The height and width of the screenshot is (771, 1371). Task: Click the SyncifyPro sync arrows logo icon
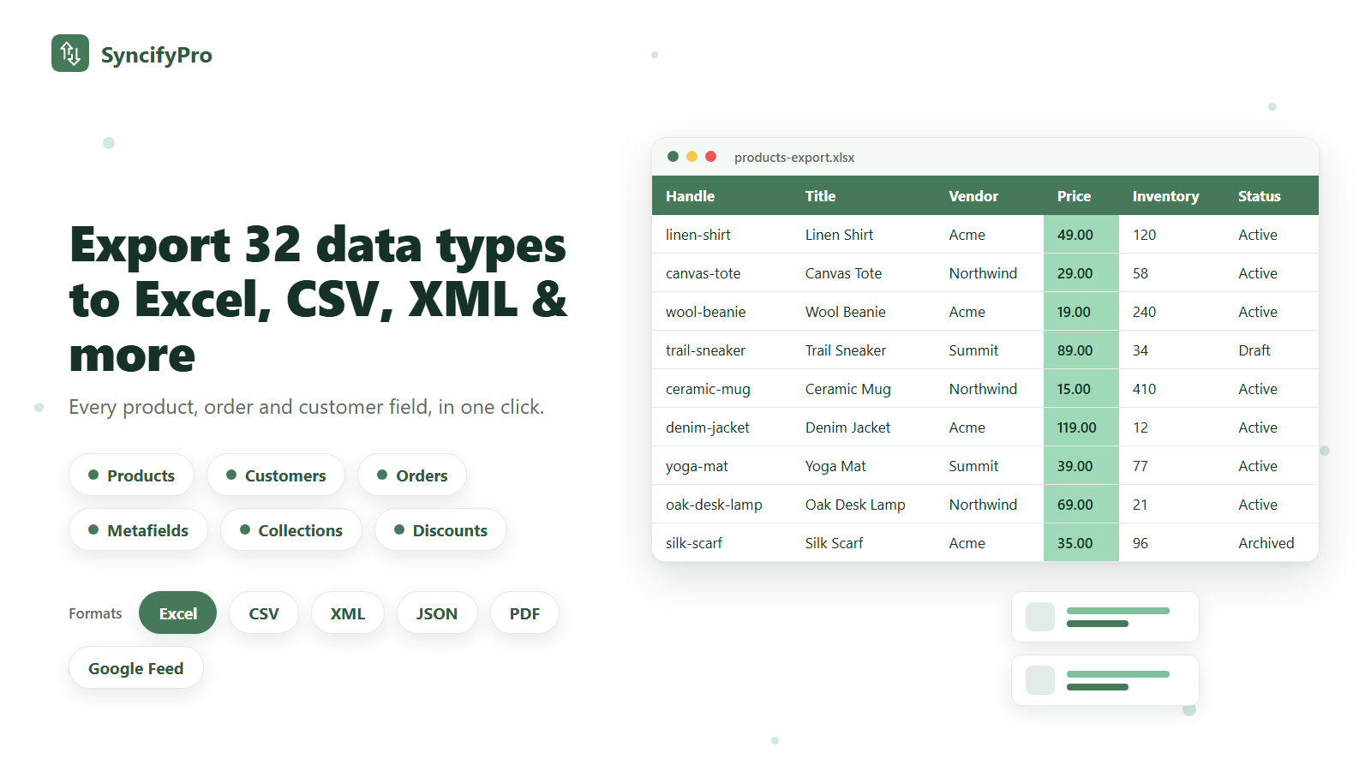coord(70,53)
